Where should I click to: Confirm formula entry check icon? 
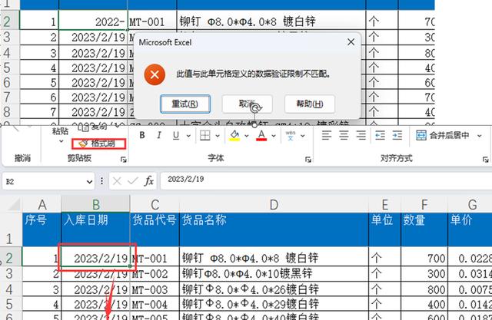[x=133, y=181]
